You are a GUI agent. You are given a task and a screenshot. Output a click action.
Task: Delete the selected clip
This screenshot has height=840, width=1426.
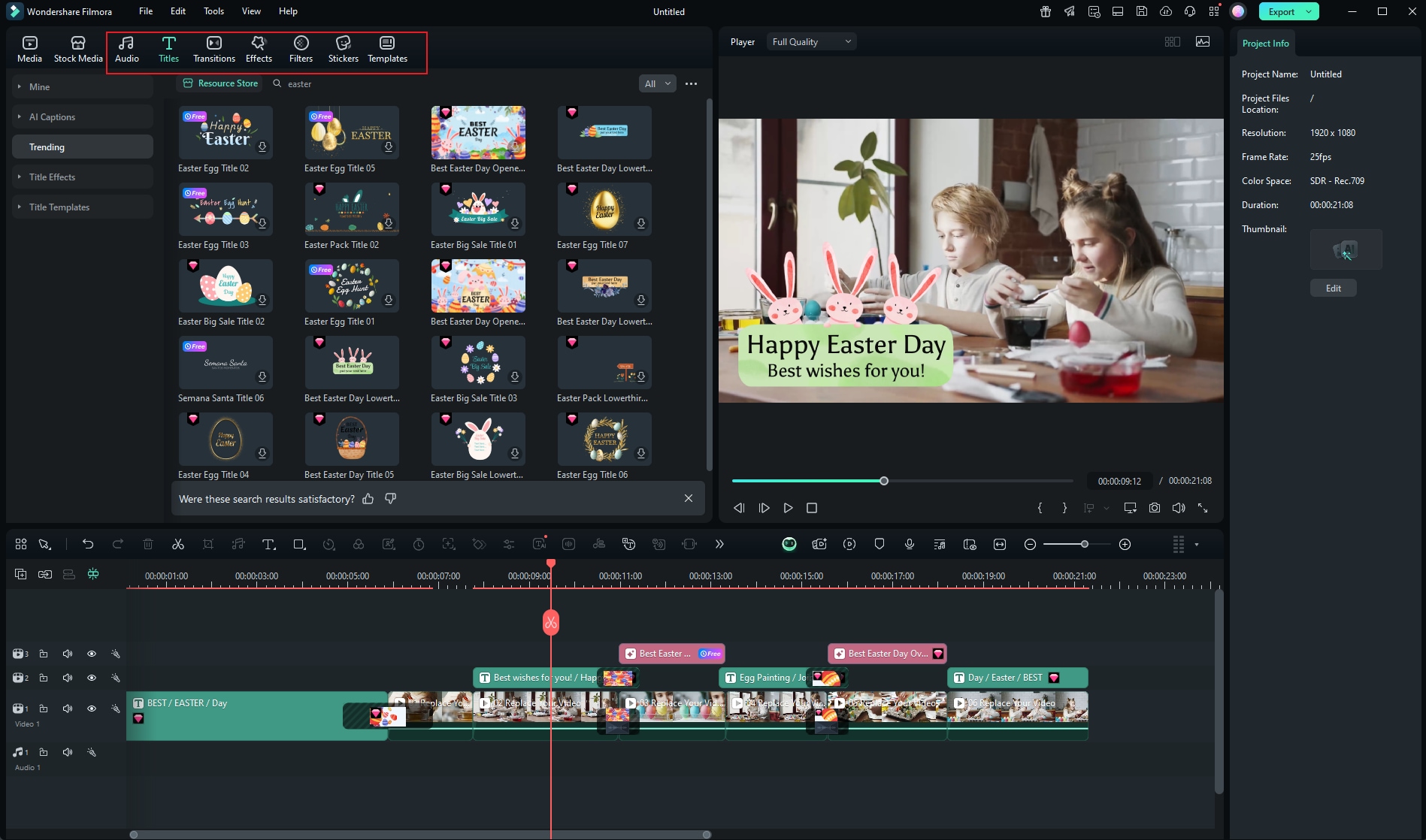[148, 544]
